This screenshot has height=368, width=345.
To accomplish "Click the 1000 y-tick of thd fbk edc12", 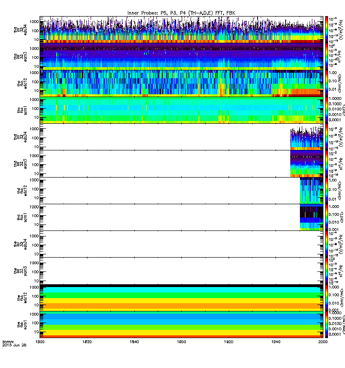I will point(34,180).
